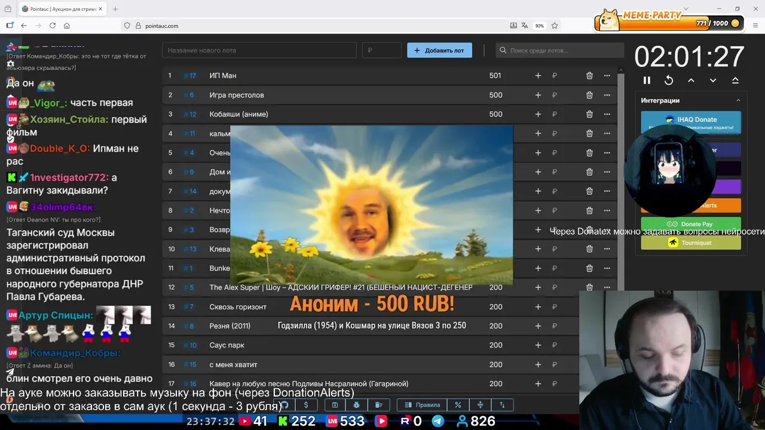Image resolution: width=765 pixels, height=430 pixels.
Task: Connect Donate Pay integration
Action: click(x=691, y=224)
